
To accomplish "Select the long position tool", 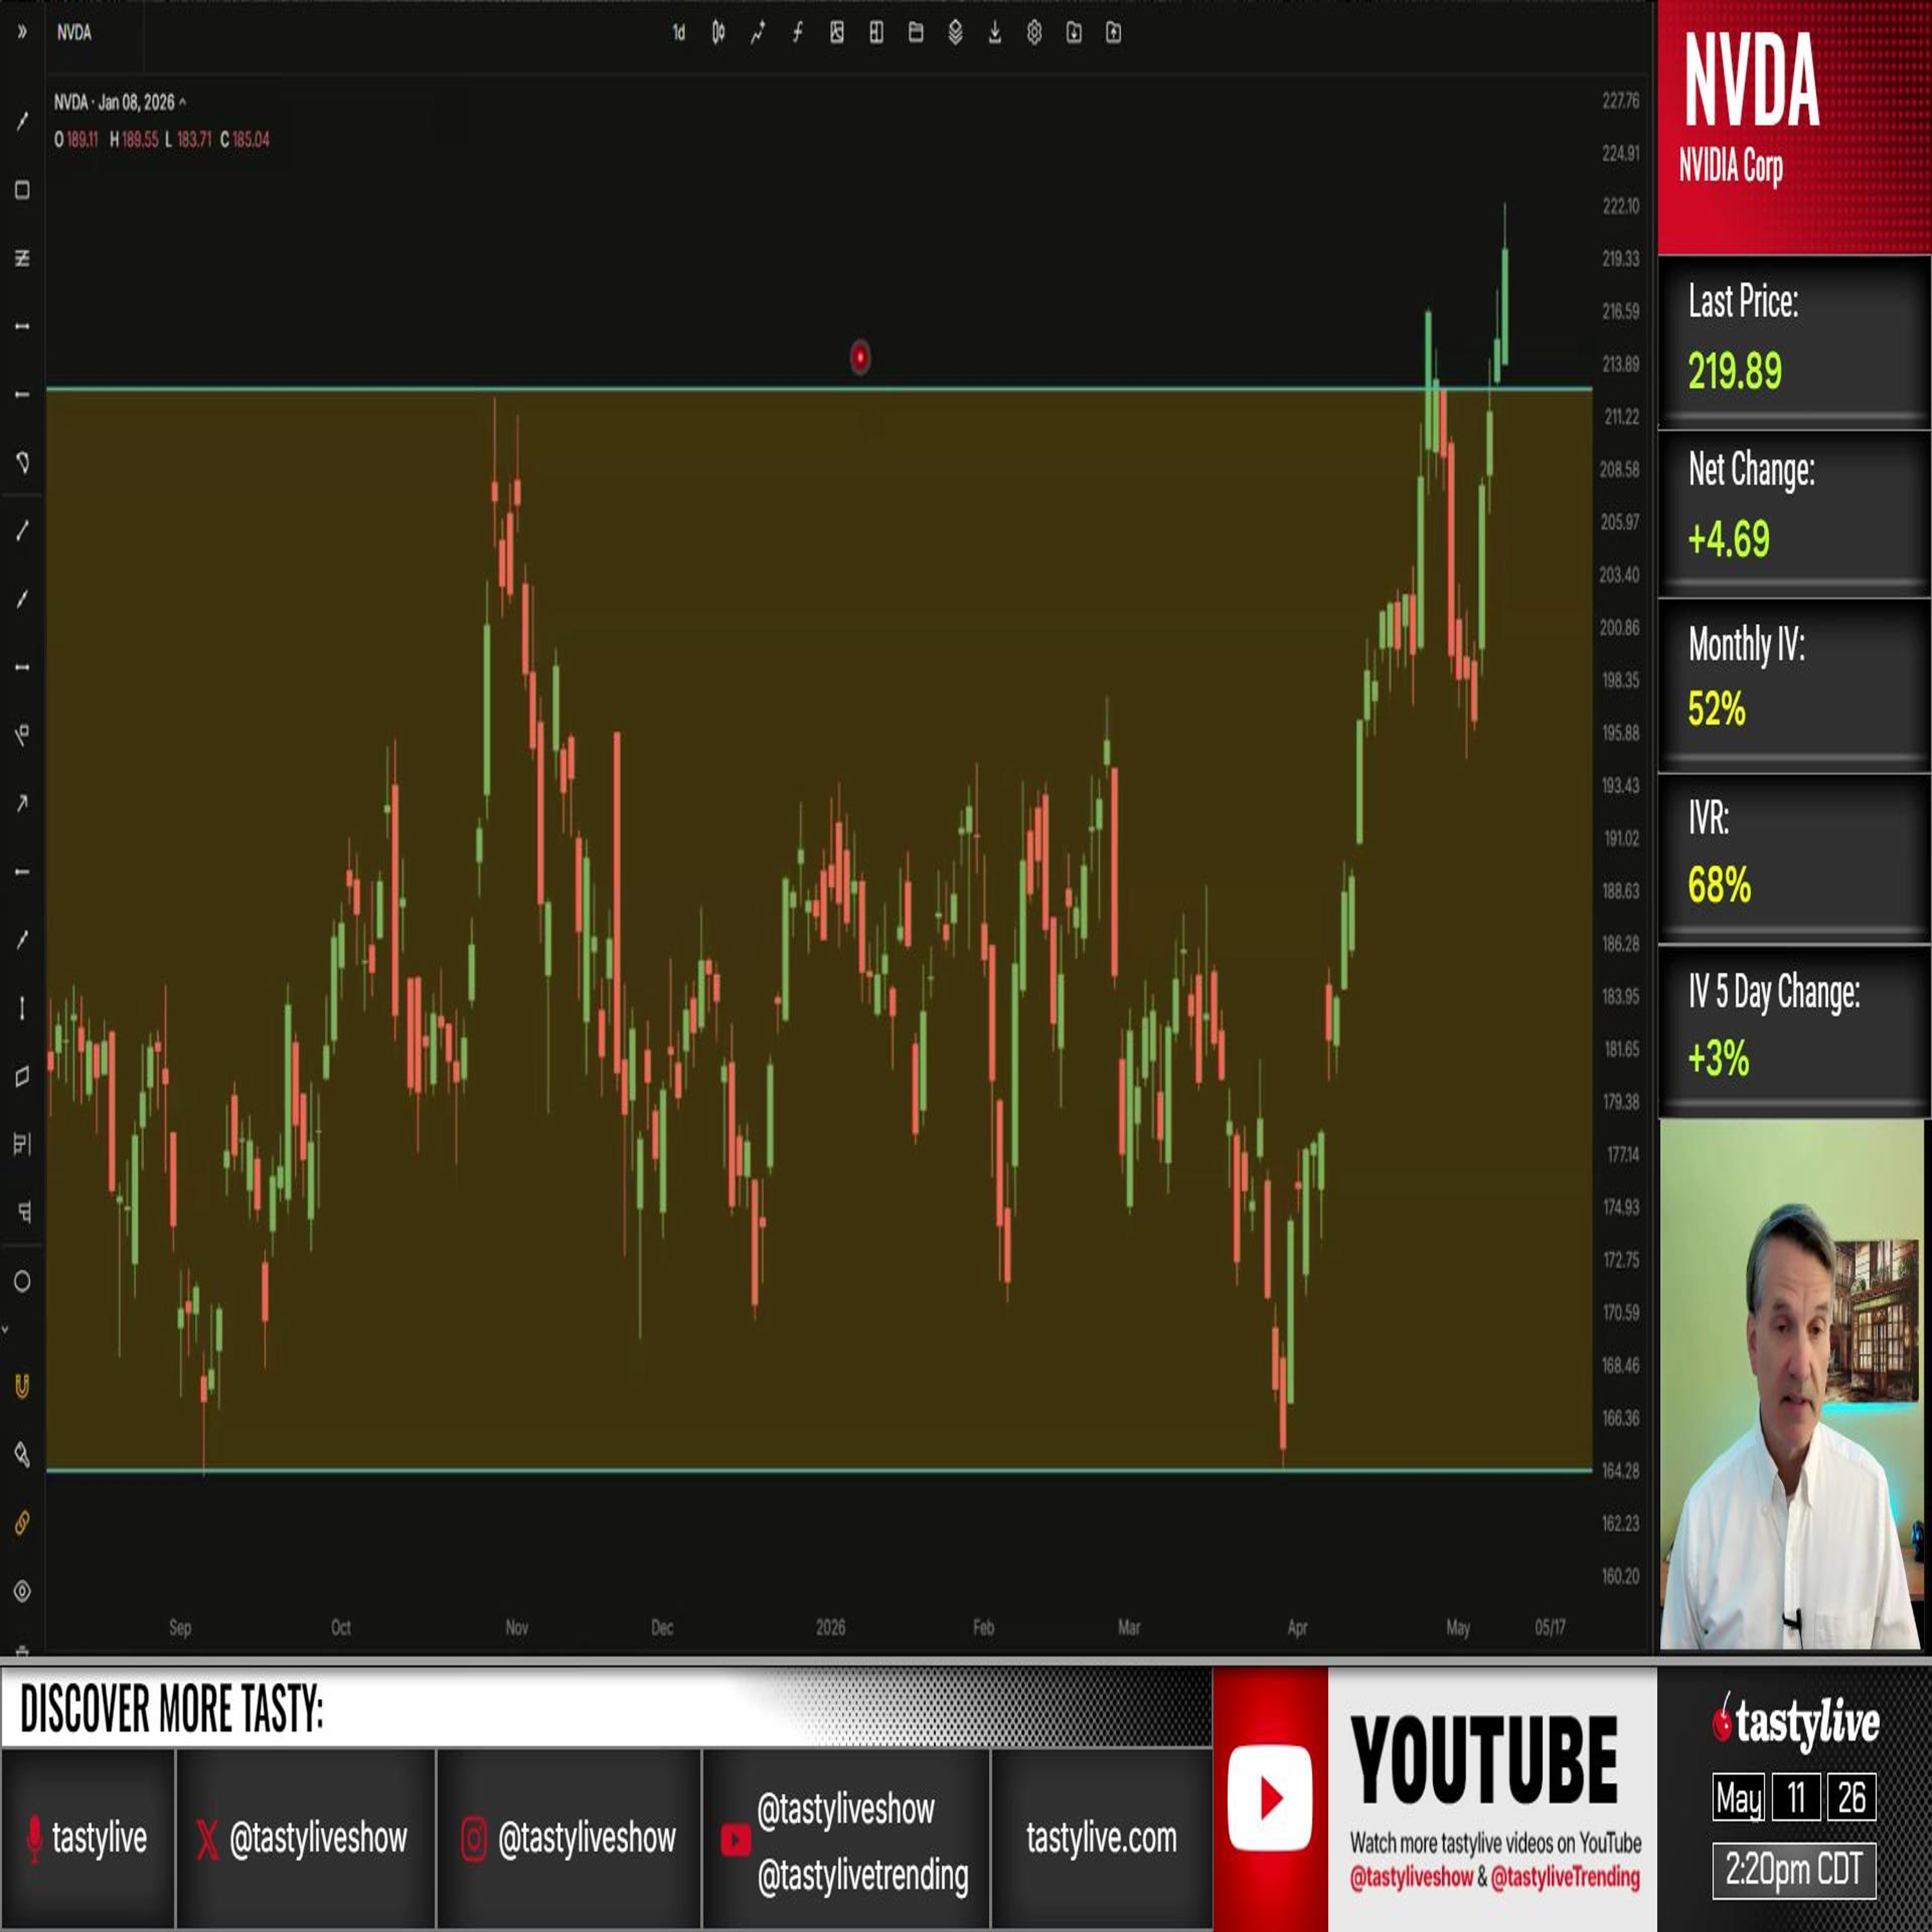I will 22,1144.
